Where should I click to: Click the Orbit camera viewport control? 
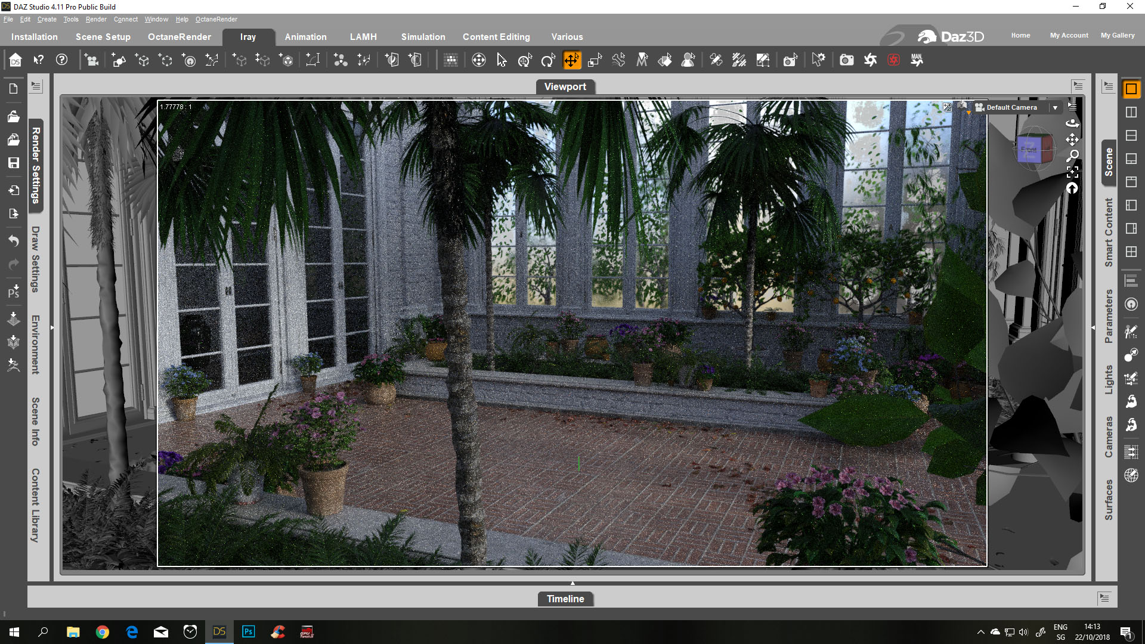[x=1072, y=123]
